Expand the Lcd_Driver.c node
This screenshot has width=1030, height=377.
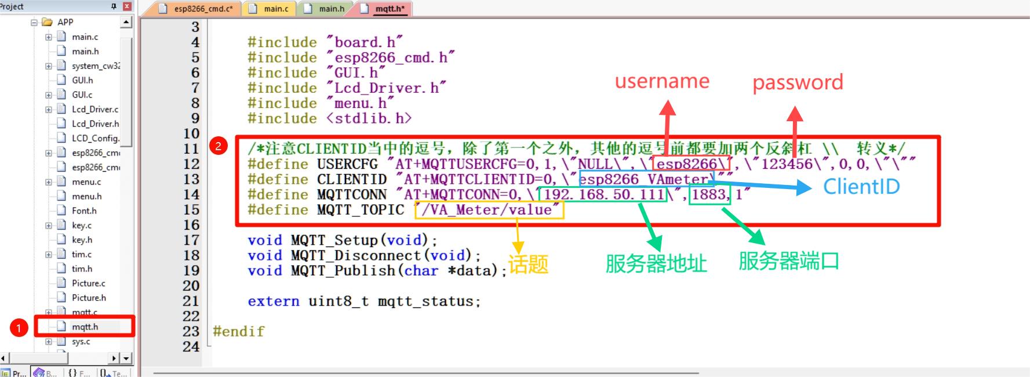49,109
